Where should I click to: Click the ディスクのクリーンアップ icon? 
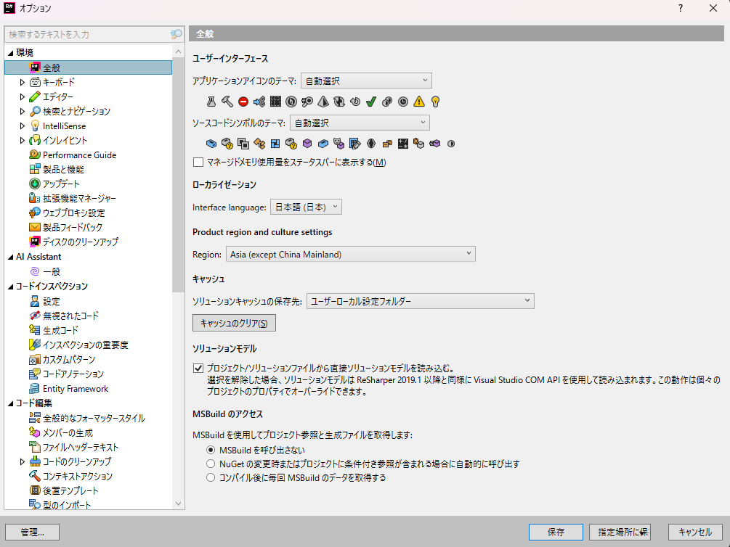(35, 242)
